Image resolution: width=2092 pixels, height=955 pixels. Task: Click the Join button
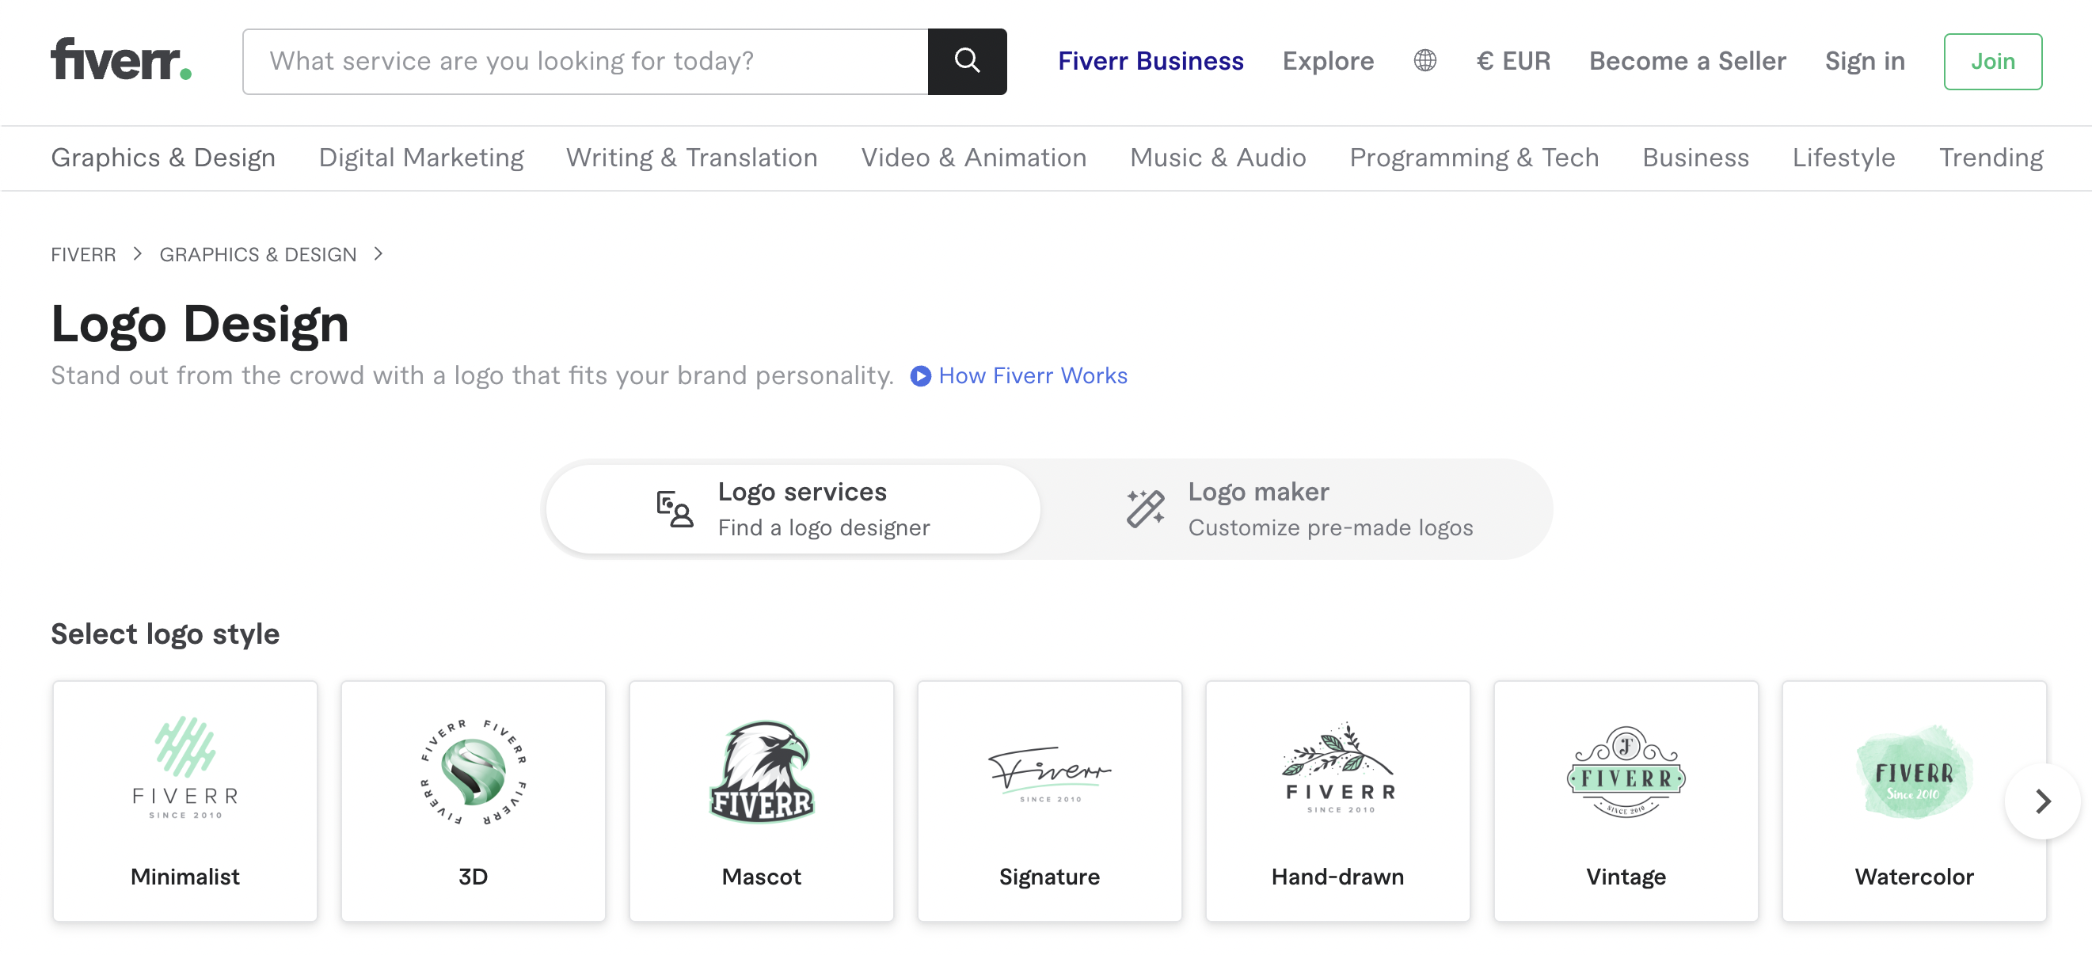1993,61
